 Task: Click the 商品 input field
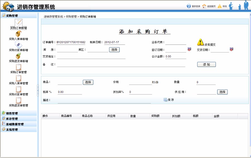coord(70,82)
